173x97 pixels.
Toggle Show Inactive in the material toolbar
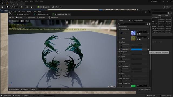30,18
